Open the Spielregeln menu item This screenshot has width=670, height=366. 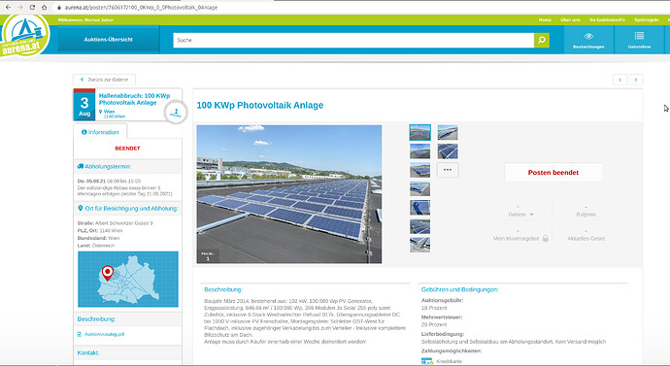[646, 20]
